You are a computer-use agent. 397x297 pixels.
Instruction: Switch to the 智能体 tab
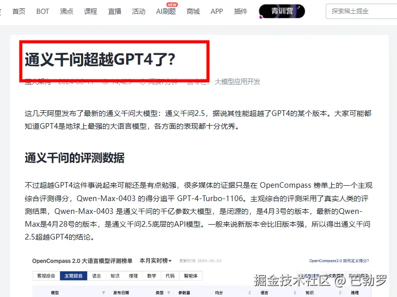(189, 276)
